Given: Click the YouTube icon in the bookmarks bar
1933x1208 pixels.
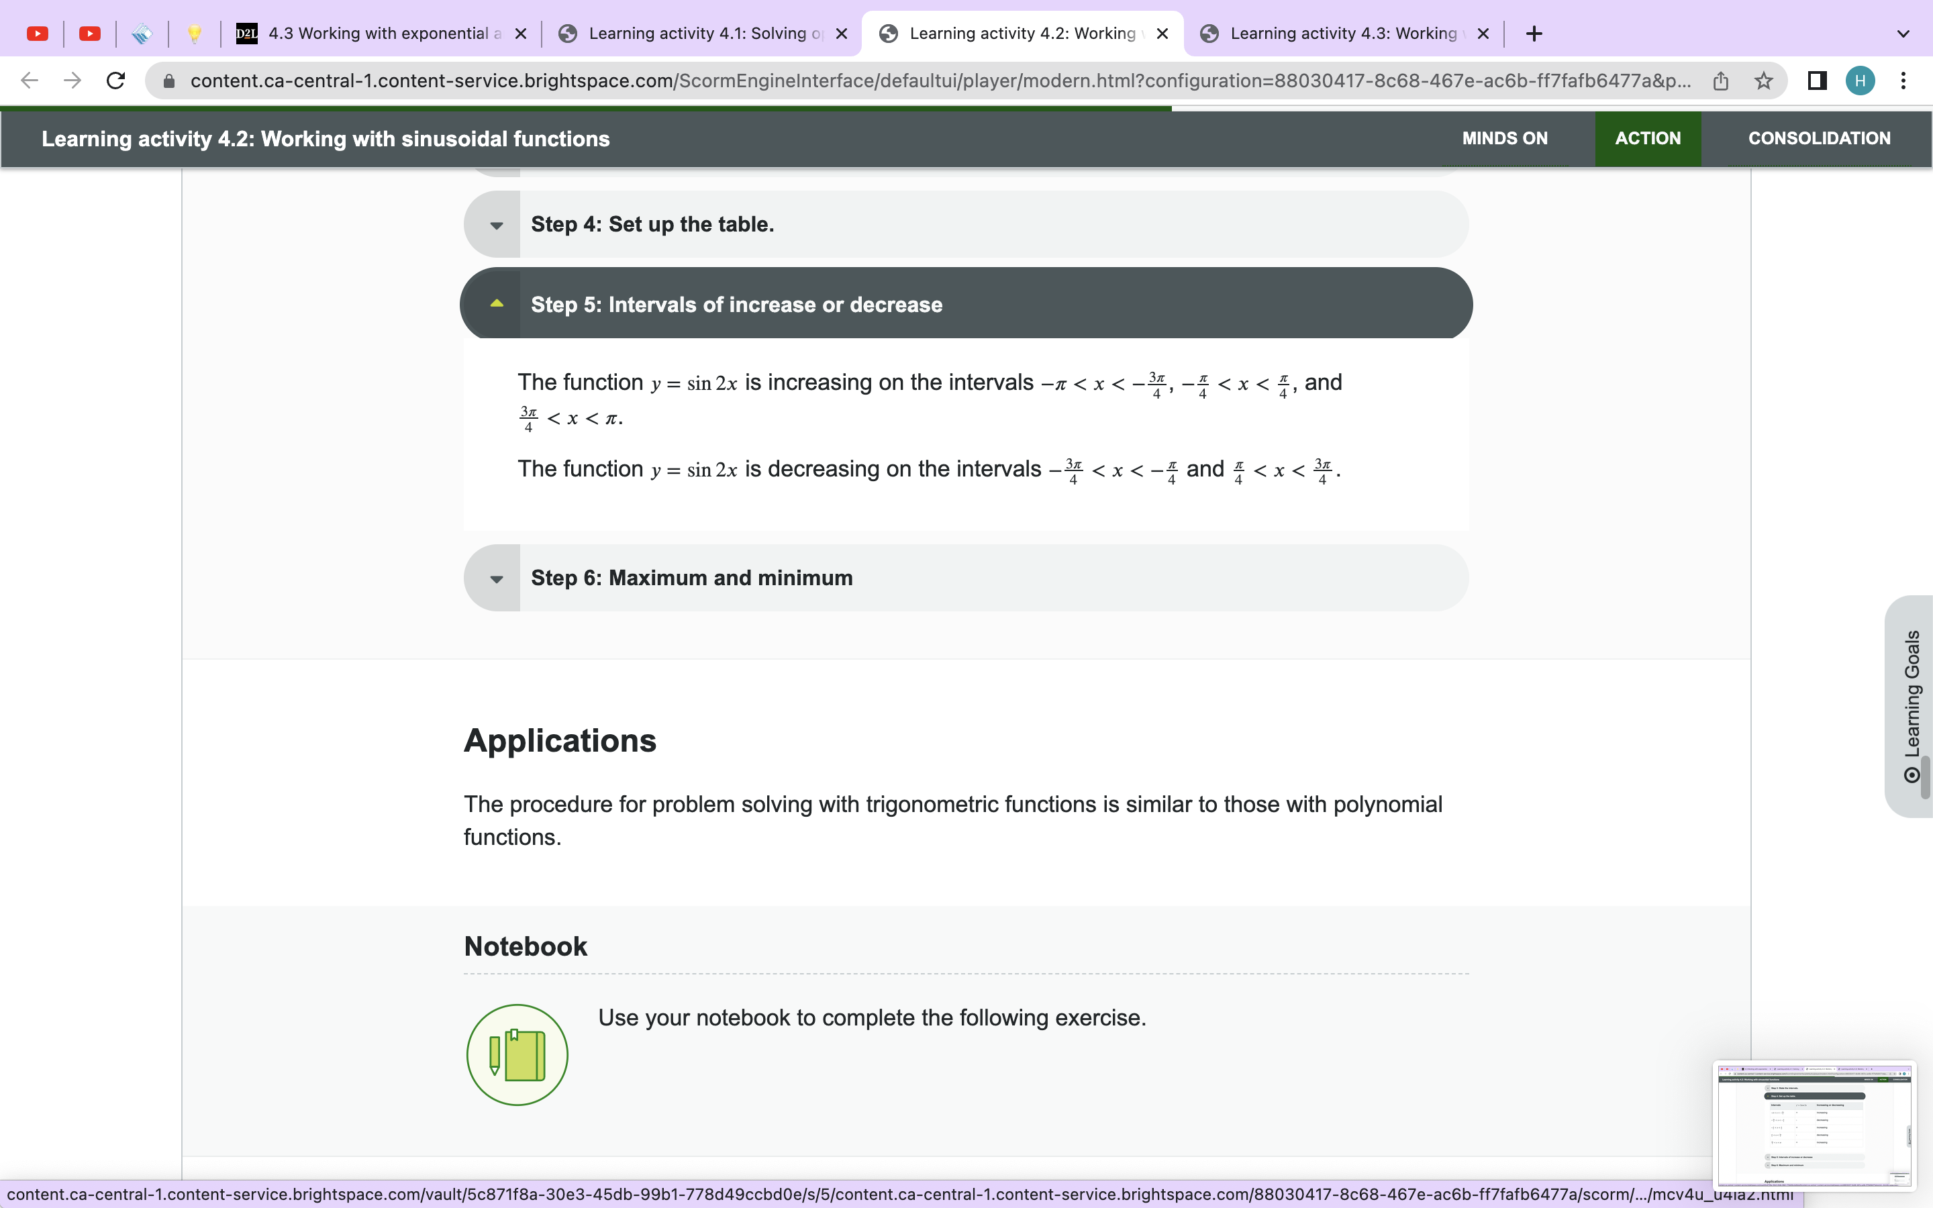Looking at the screenshot, I should point(37,33).
